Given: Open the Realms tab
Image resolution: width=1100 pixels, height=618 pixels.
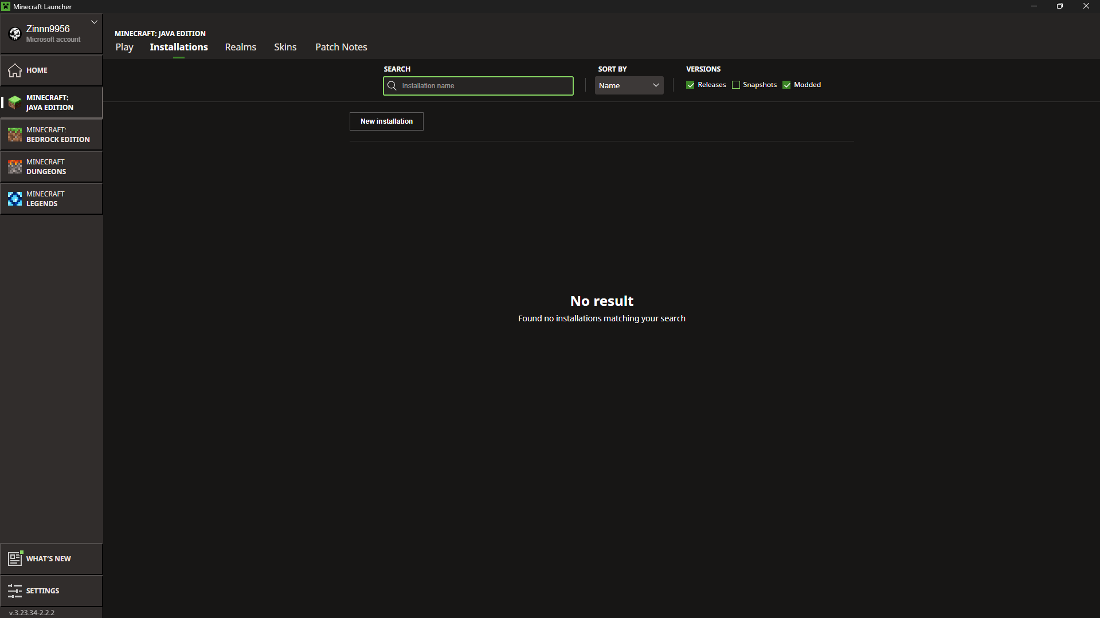Looking at the screenshot, I should (241, 47).
